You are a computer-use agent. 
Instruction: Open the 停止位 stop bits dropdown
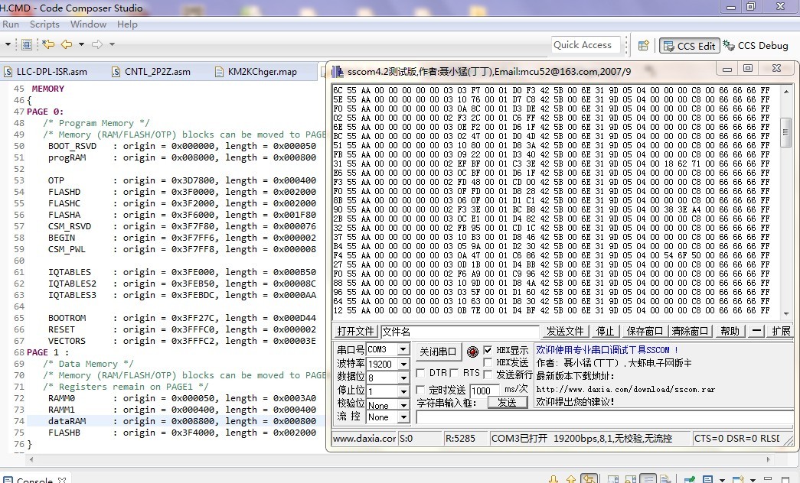click(x=403, y=391)
